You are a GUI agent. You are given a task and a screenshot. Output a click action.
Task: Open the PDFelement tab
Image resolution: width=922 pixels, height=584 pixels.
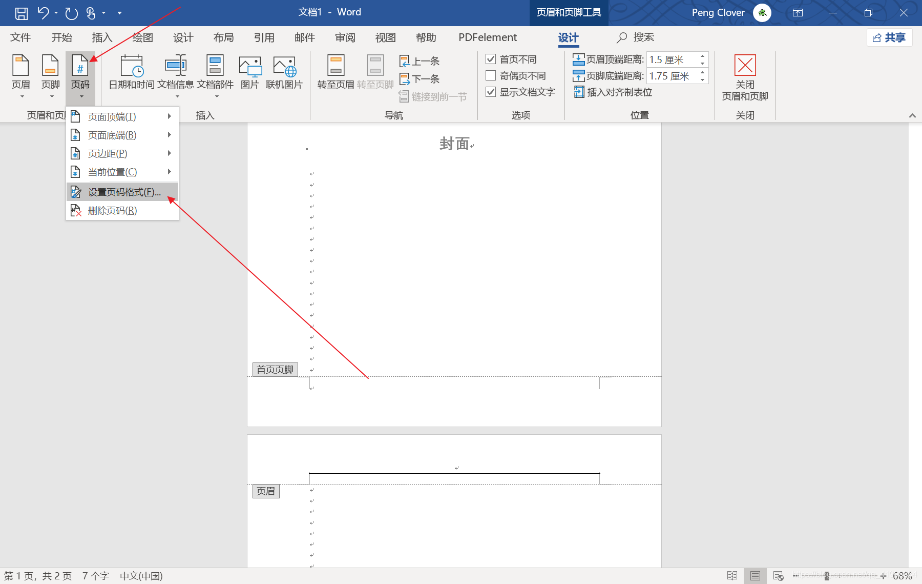488,37
